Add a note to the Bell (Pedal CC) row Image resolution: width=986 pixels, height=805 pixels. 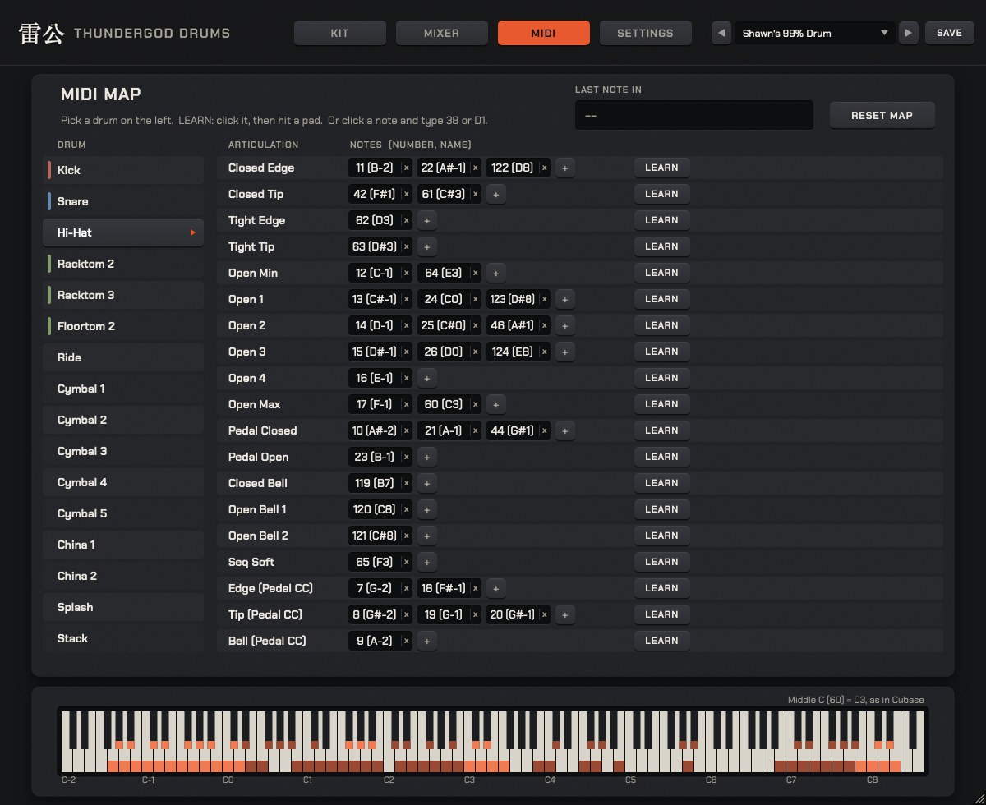(426, 642)
